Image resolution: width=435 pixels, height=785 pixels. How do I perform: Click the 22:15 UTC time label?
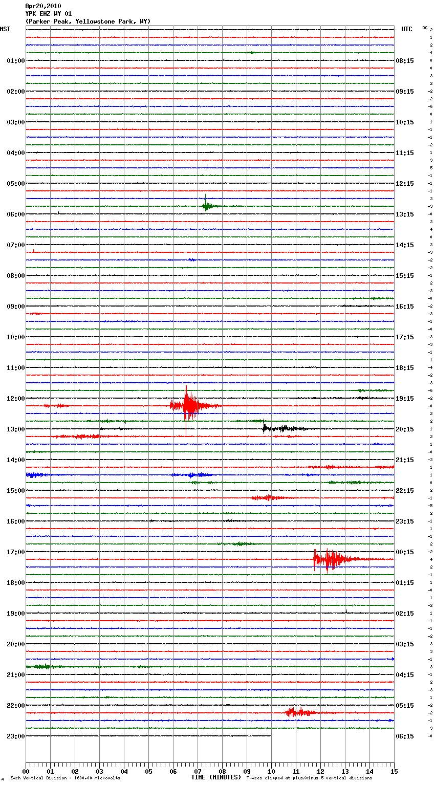click(x=405, y=491)
